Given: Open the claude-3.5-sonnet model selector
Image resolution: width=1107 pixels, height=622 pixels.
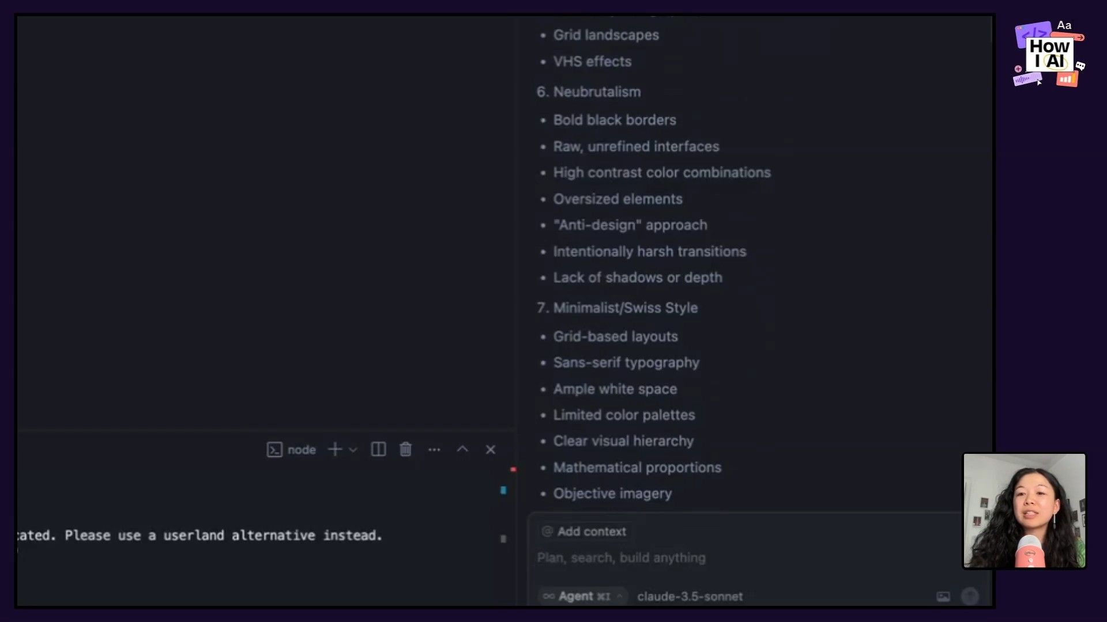Looking at the screenshot, I should 690,596.
